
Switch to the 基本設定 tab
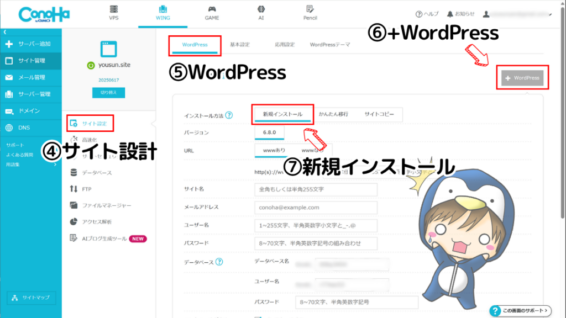tap(240, 45)
